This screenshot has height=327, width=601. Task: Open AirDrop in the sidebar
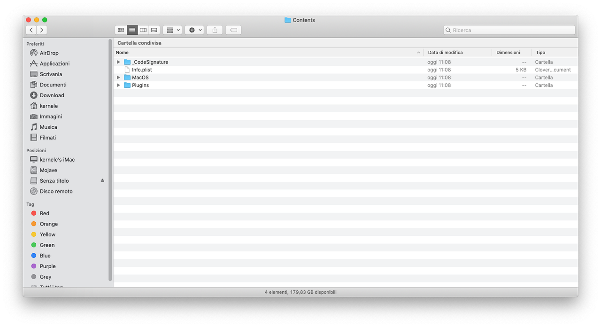(49, 53)
